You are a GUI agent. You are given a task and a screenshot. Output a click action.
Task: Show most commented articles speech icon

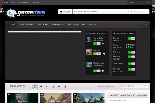(x=59, y=87)
